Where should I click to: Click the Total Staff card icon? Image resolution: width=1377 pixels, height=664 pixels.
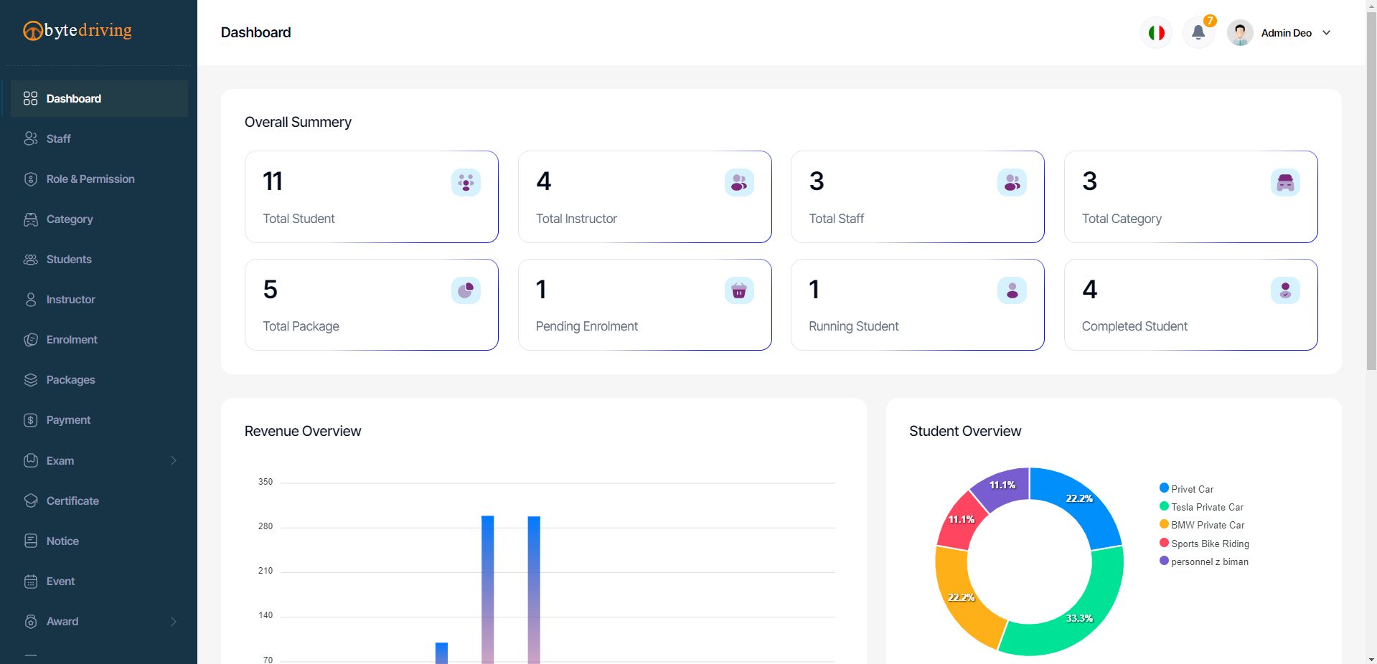[x=1012, y=182]
